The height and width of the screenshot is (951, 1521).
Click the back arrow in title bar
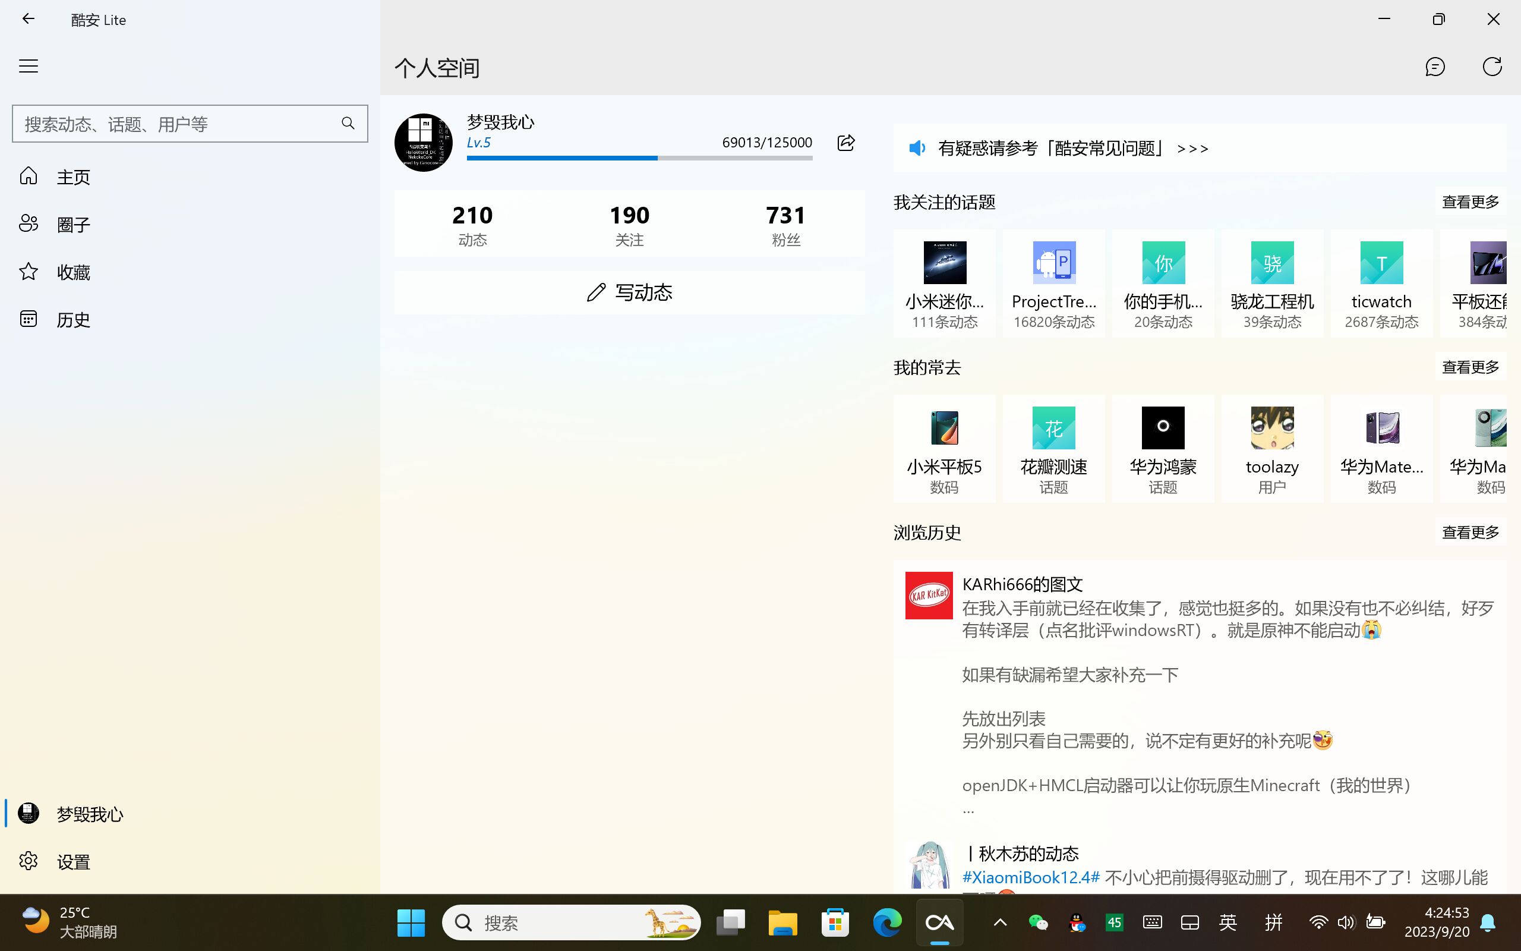(29, 19)
